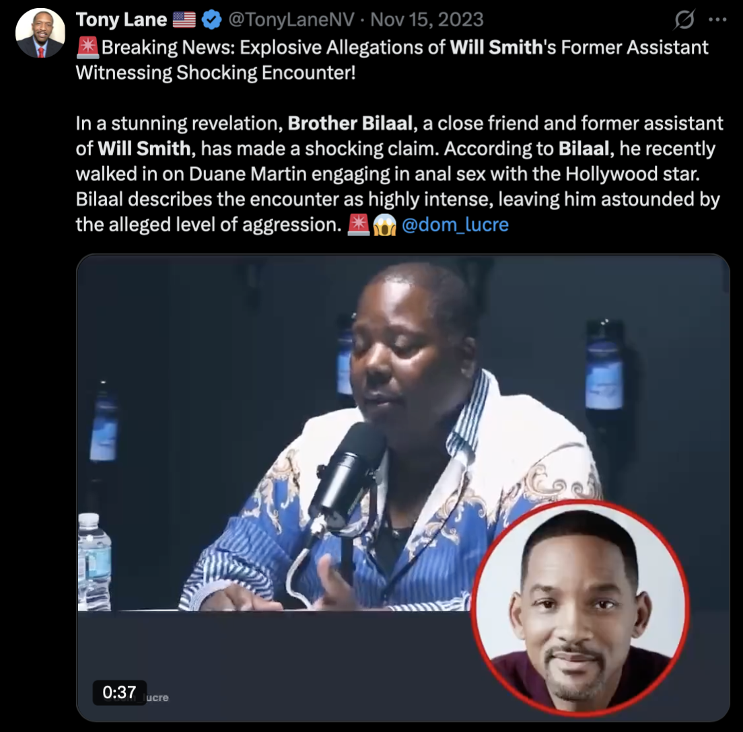743x732 pixels.
Task: Open Tony Lane's profile avatar
Action: pyautogui.click(x=40, y=33)
